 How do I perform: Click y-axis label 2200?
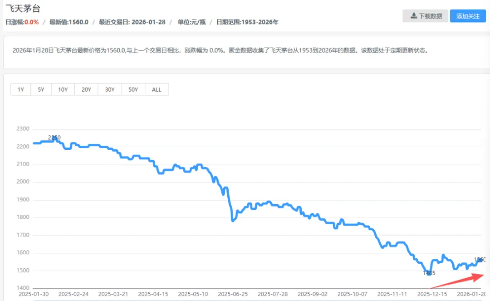pyautogui.click(x=23, y=147)
